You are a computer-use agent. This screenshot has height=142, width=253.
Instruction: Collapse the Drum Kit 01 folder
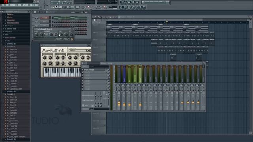click(11, 44)
